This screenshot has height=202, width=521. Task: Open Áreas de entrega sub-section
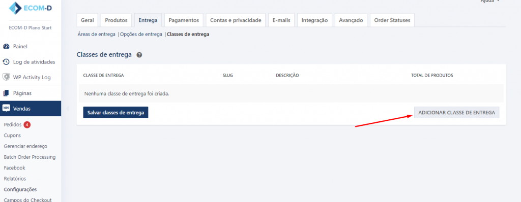[96, 34]
